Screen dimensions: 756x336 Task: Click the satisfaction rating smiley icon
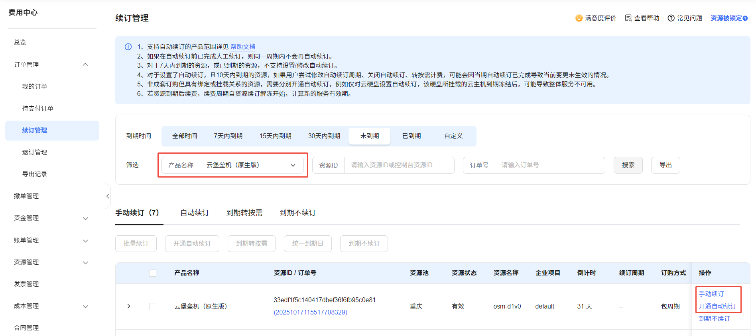(579, 18)
